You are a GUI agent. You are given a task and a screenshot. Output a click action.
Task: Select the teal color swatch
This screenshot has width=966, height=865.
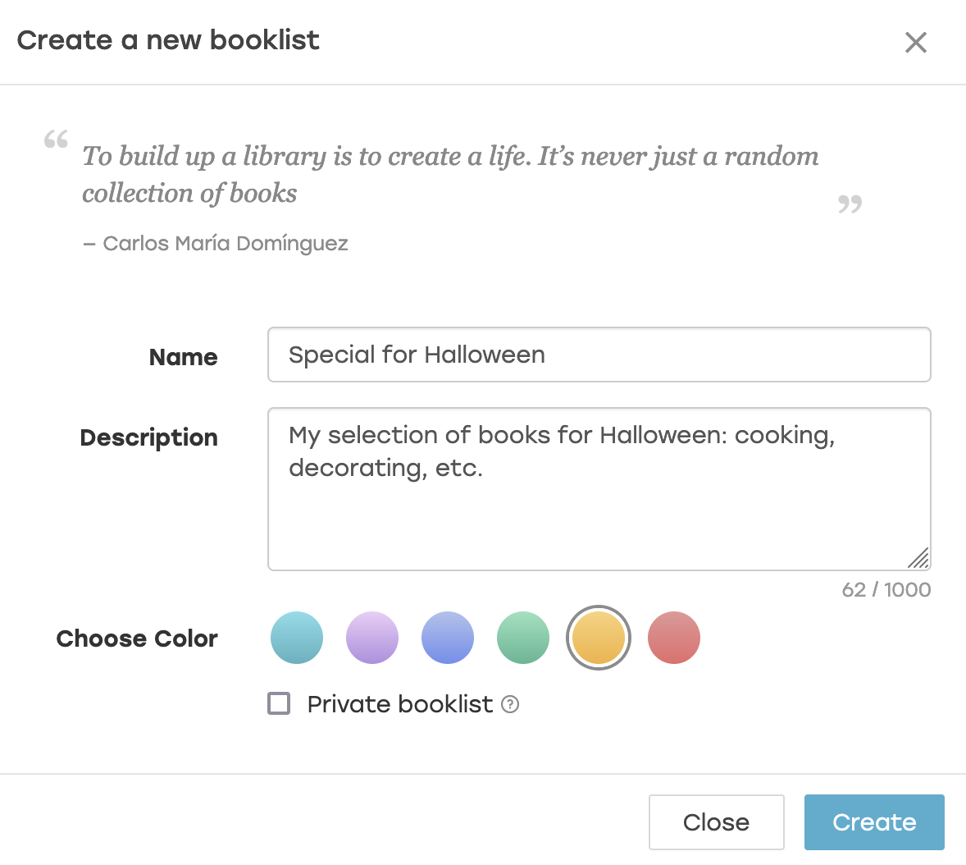[x=297, y=638]
